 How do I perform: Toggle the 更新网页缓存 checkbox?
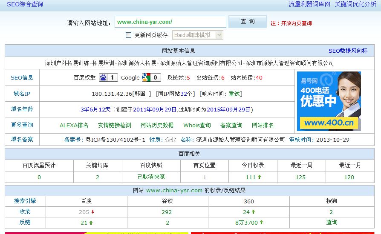[x=128, y=35]
